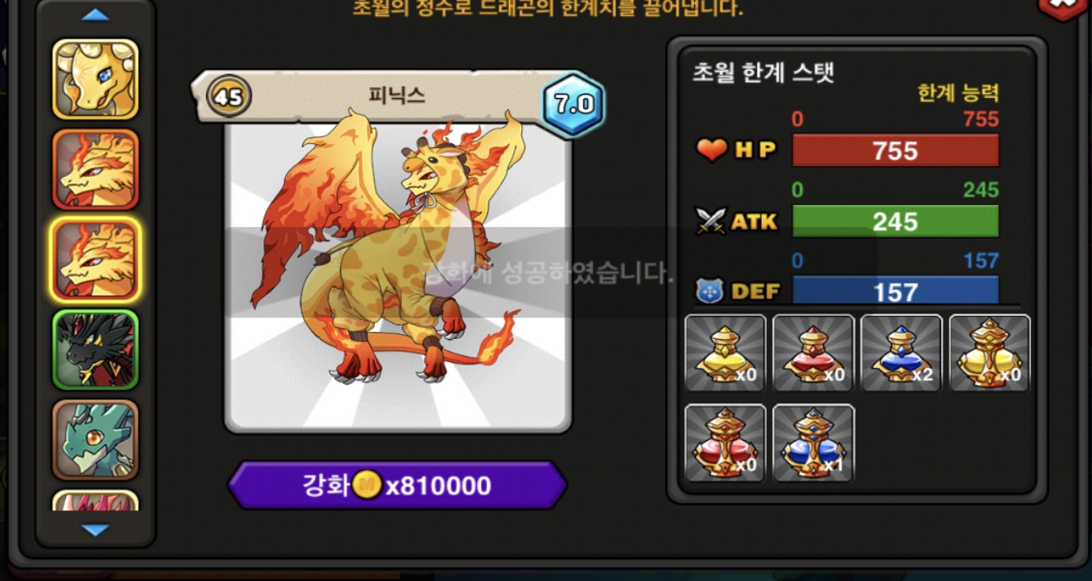Choose the highlighted Phoenix portrait
Image resolution: width=1092 pixels, height=581 pixels.
96,259
